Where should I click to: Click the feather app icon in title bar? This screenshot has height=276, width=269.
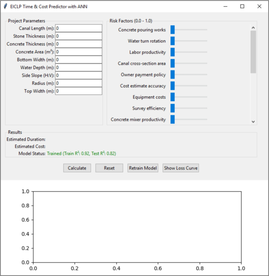click(x=5, y=6)
